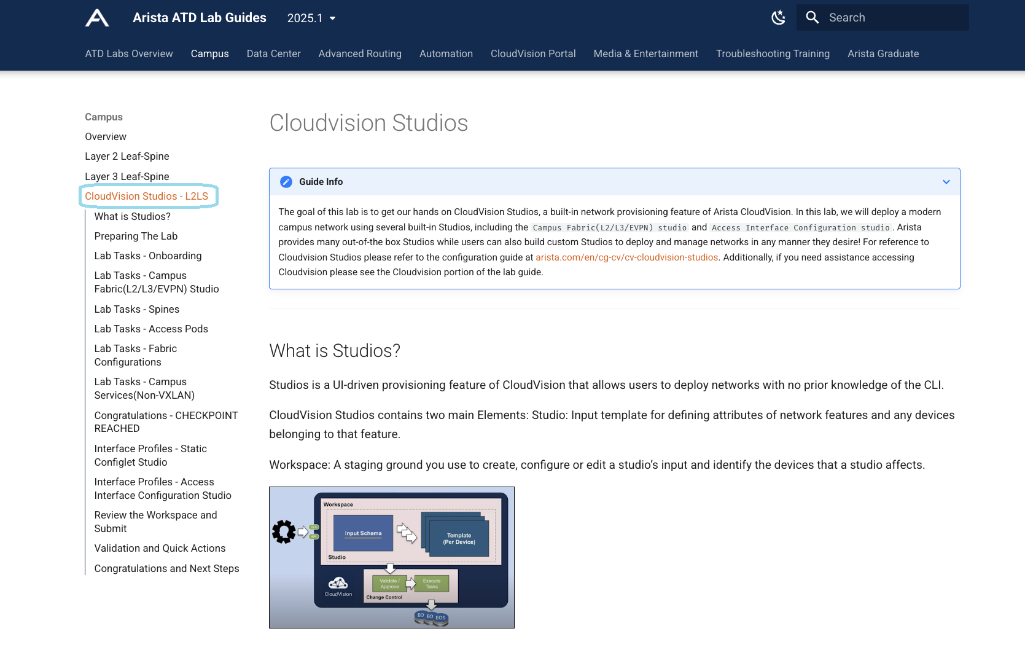Open Layer 3 Leaf-Spine sidebar page
The image size is (1025, 650).
click(x=127, y=177)
